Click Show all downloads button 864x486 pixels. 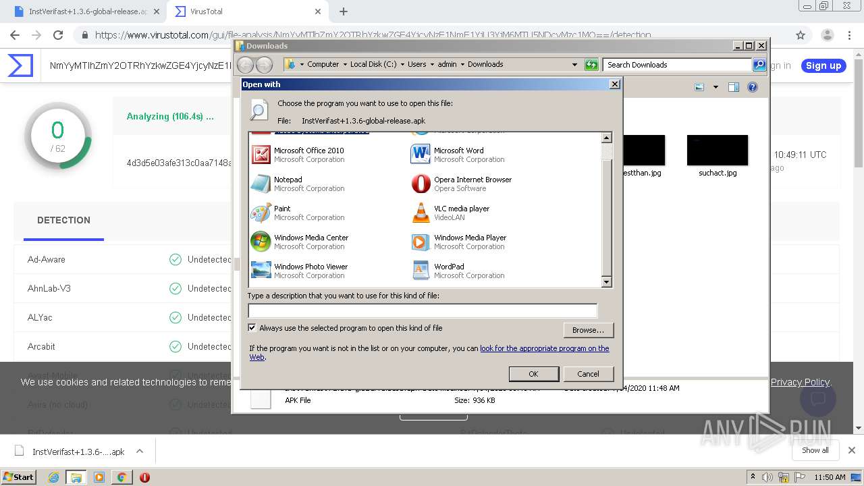[x=815, y=450]
